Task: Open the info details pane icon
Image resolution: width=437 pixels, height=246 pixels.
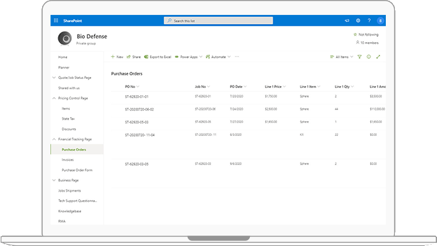Action: click(369, 57)
